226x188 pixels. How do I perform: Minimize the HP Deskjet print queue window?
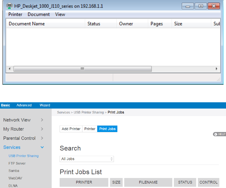click(188, 6)
